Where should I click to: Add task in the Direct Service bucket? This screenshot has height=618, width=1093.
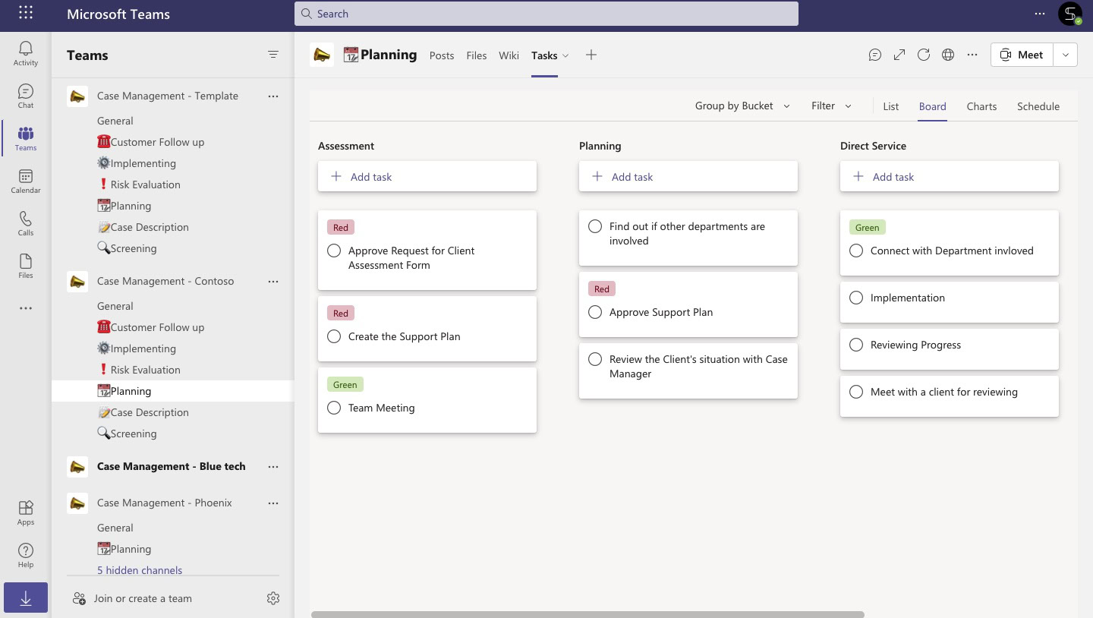coord(950,177)
